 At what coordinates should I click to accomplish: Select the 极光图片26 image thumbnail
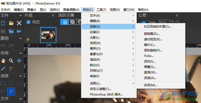tap(48, 35)
